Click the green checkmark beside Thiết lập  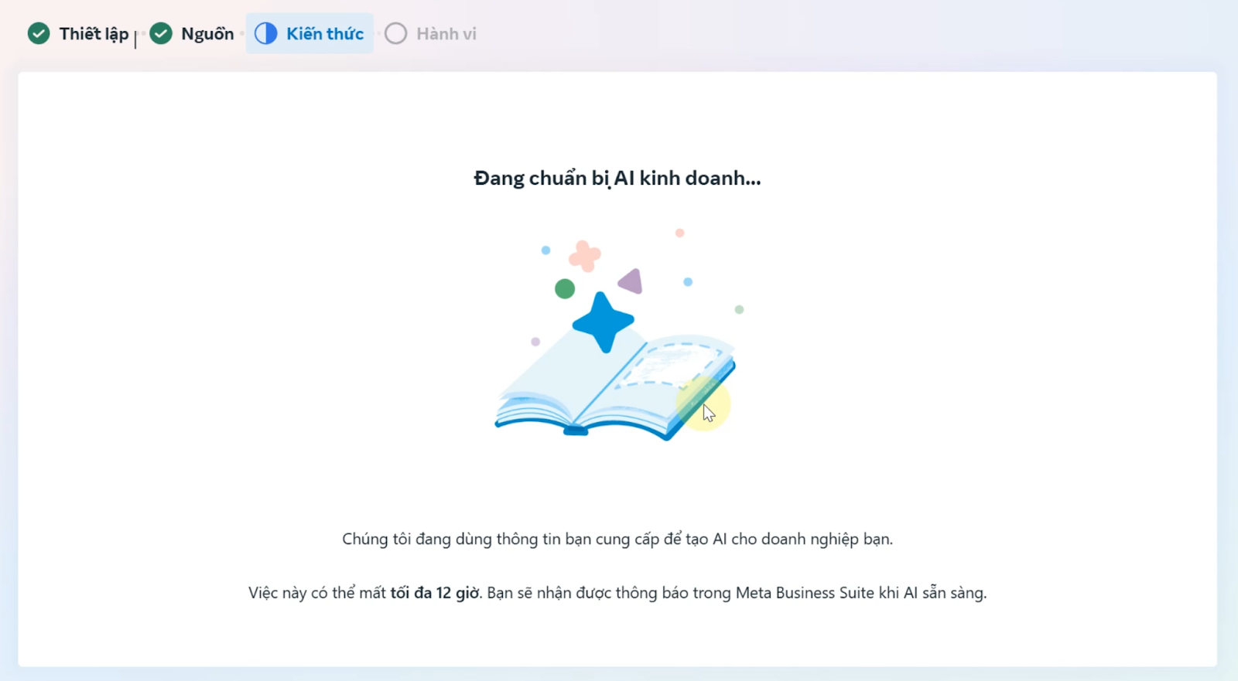(39, 33)
